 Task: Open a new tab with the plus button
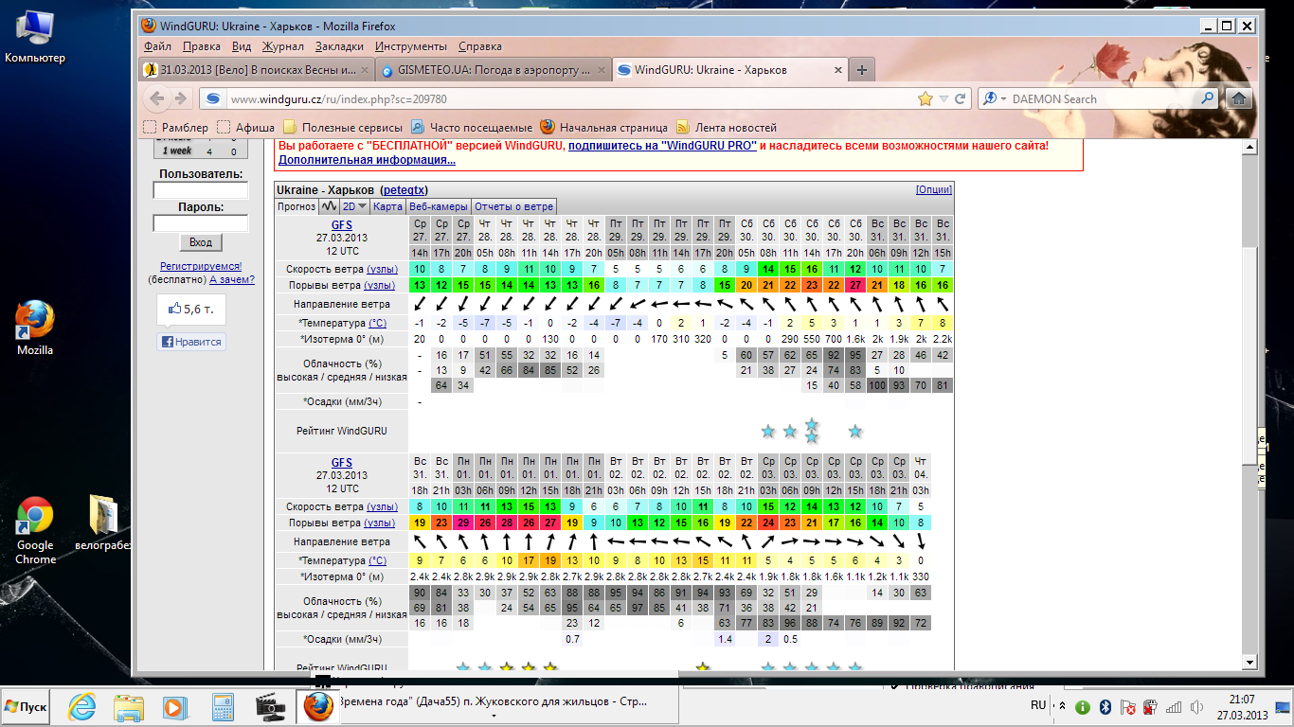click(x=862, y=70)
